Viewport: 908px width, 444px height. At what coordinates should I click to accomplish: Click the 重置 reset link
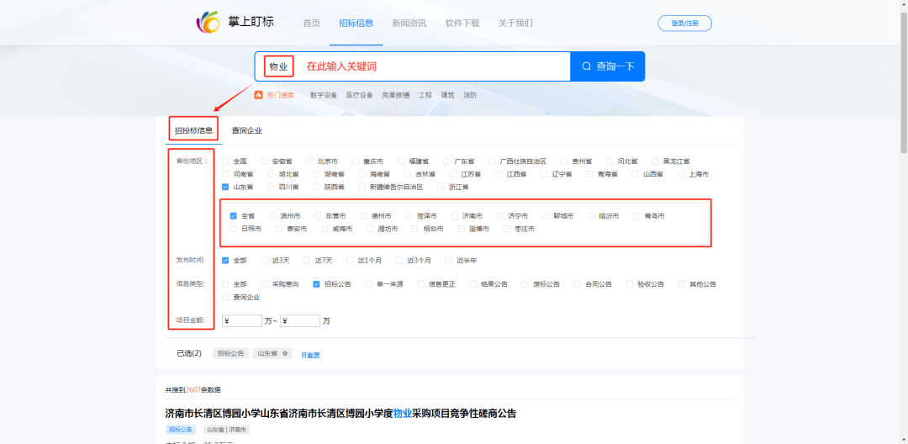[x=310, y=355]
